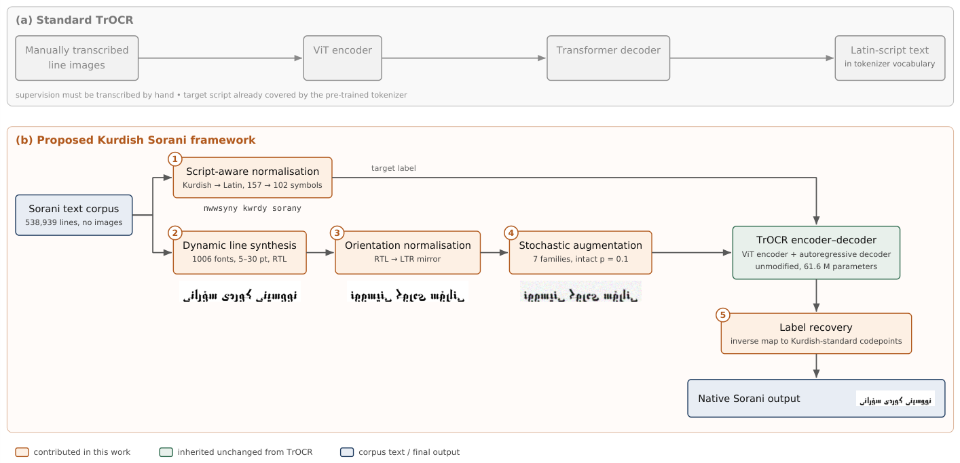This screenshot has width=960, height=463.
Task: Click the Manually transcribed line images box
Action: [x=77, y=58]
